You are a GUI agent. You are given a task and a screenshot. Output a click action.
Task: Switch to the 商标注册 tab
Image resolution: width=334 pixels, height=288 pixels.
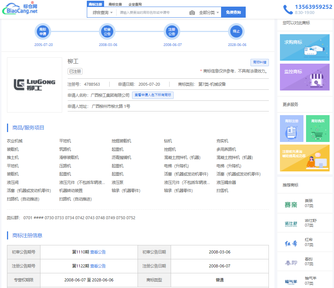(x=95, y=4)
